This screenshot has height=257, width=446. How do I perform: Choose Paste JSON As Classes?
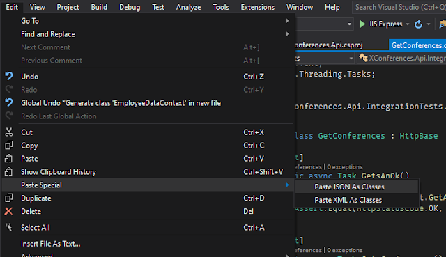357,187
